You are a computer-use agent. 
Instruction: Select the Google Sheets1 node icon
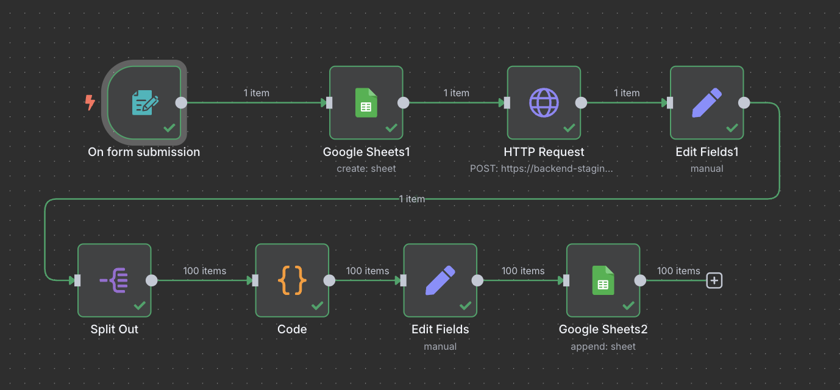(366, 103)
